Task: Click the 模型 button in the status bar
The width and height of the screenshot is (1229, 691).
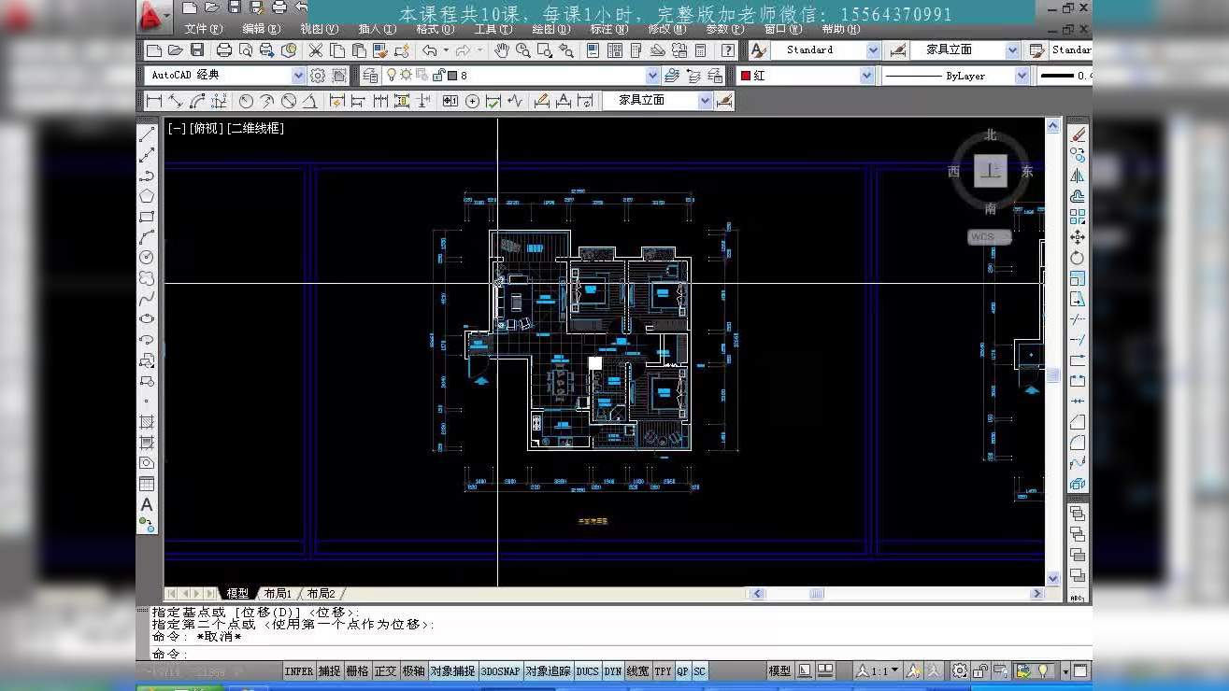Action: tap(780, 670)
